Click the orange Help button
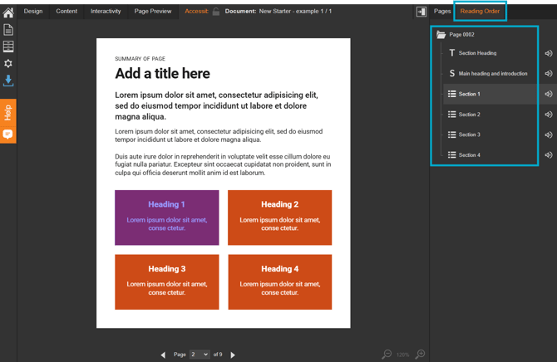This screenshot has width=557, height=362. click(x=8, y=112)
